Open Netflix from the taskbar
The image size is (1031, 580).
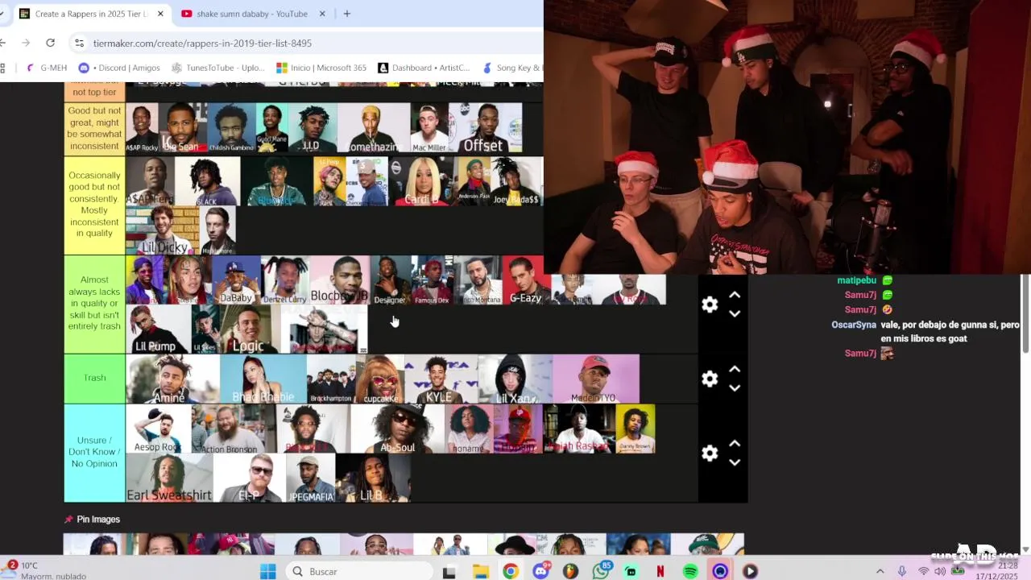pyautogui.click(x=660, y=571)
